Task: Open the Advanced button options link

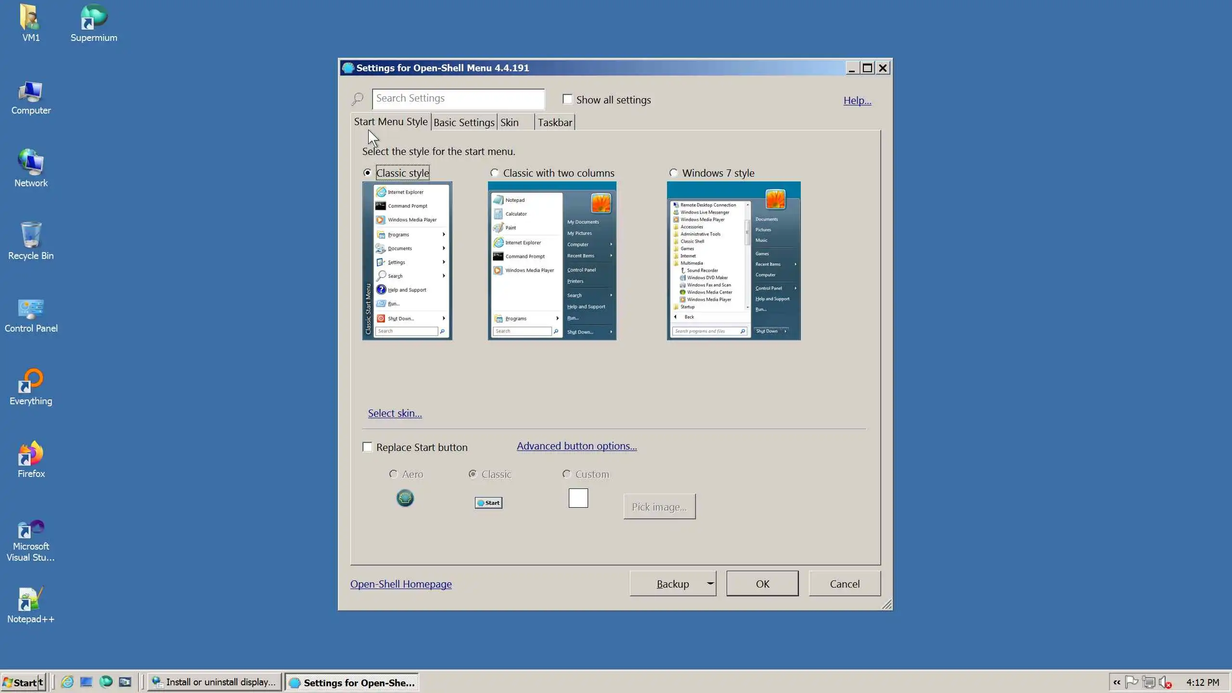Action: click(x=577, y=446)
